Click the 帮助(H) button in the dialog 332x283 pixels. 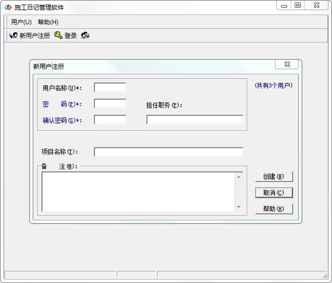pyautogui.click(x=274, y=209)
